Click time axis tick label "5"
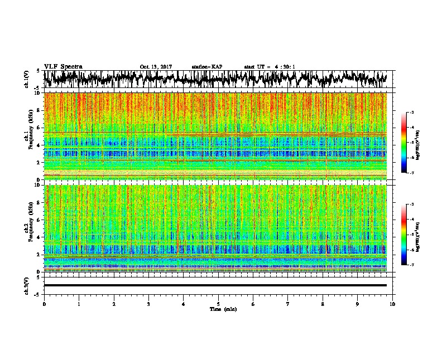The width and height of the screenshot is (442, 341). (x=218, y=304)
